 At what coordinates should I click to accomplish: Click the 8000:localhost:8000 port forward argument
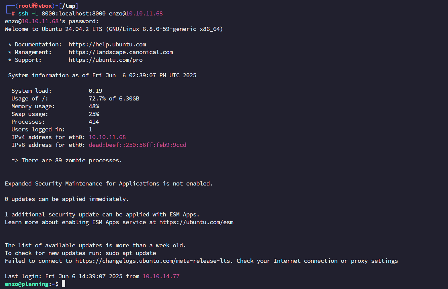74,14
